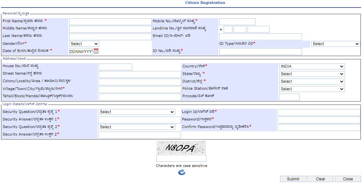Focus the Mobile No. input field
This screenshot has width=363, height=183.
[x=237, y=22]
